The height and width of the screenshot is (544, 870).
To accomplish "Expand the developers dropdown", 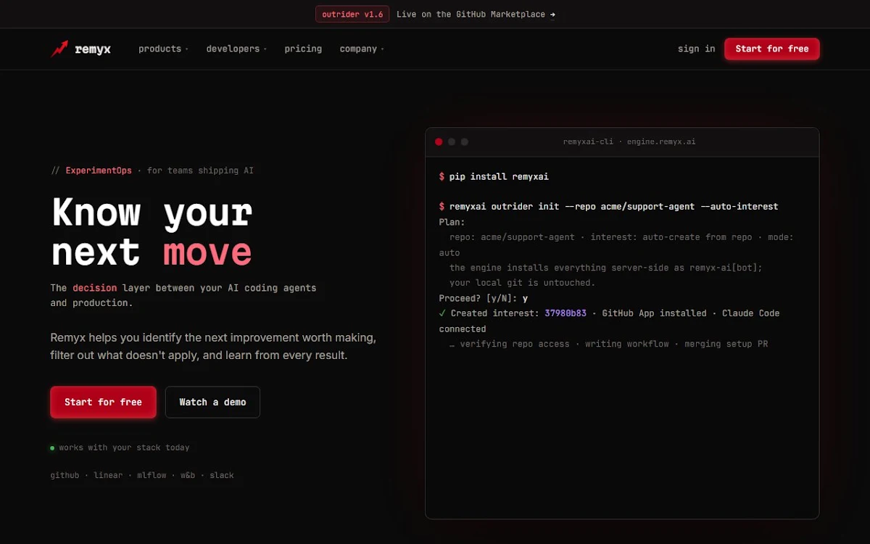I will coord(236,49).
